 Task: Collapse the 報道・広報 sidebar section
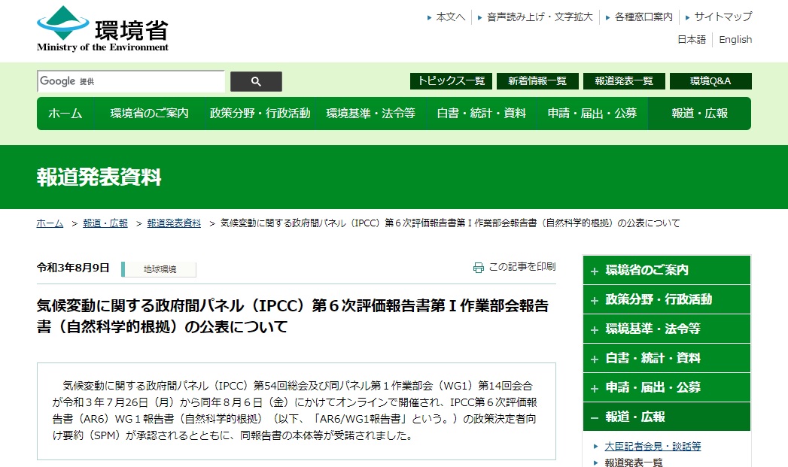[x=666, y=417]
